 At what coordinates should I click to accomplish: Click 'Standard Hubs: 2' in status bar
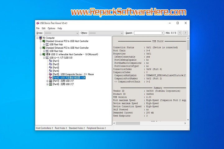pos(77,128)
